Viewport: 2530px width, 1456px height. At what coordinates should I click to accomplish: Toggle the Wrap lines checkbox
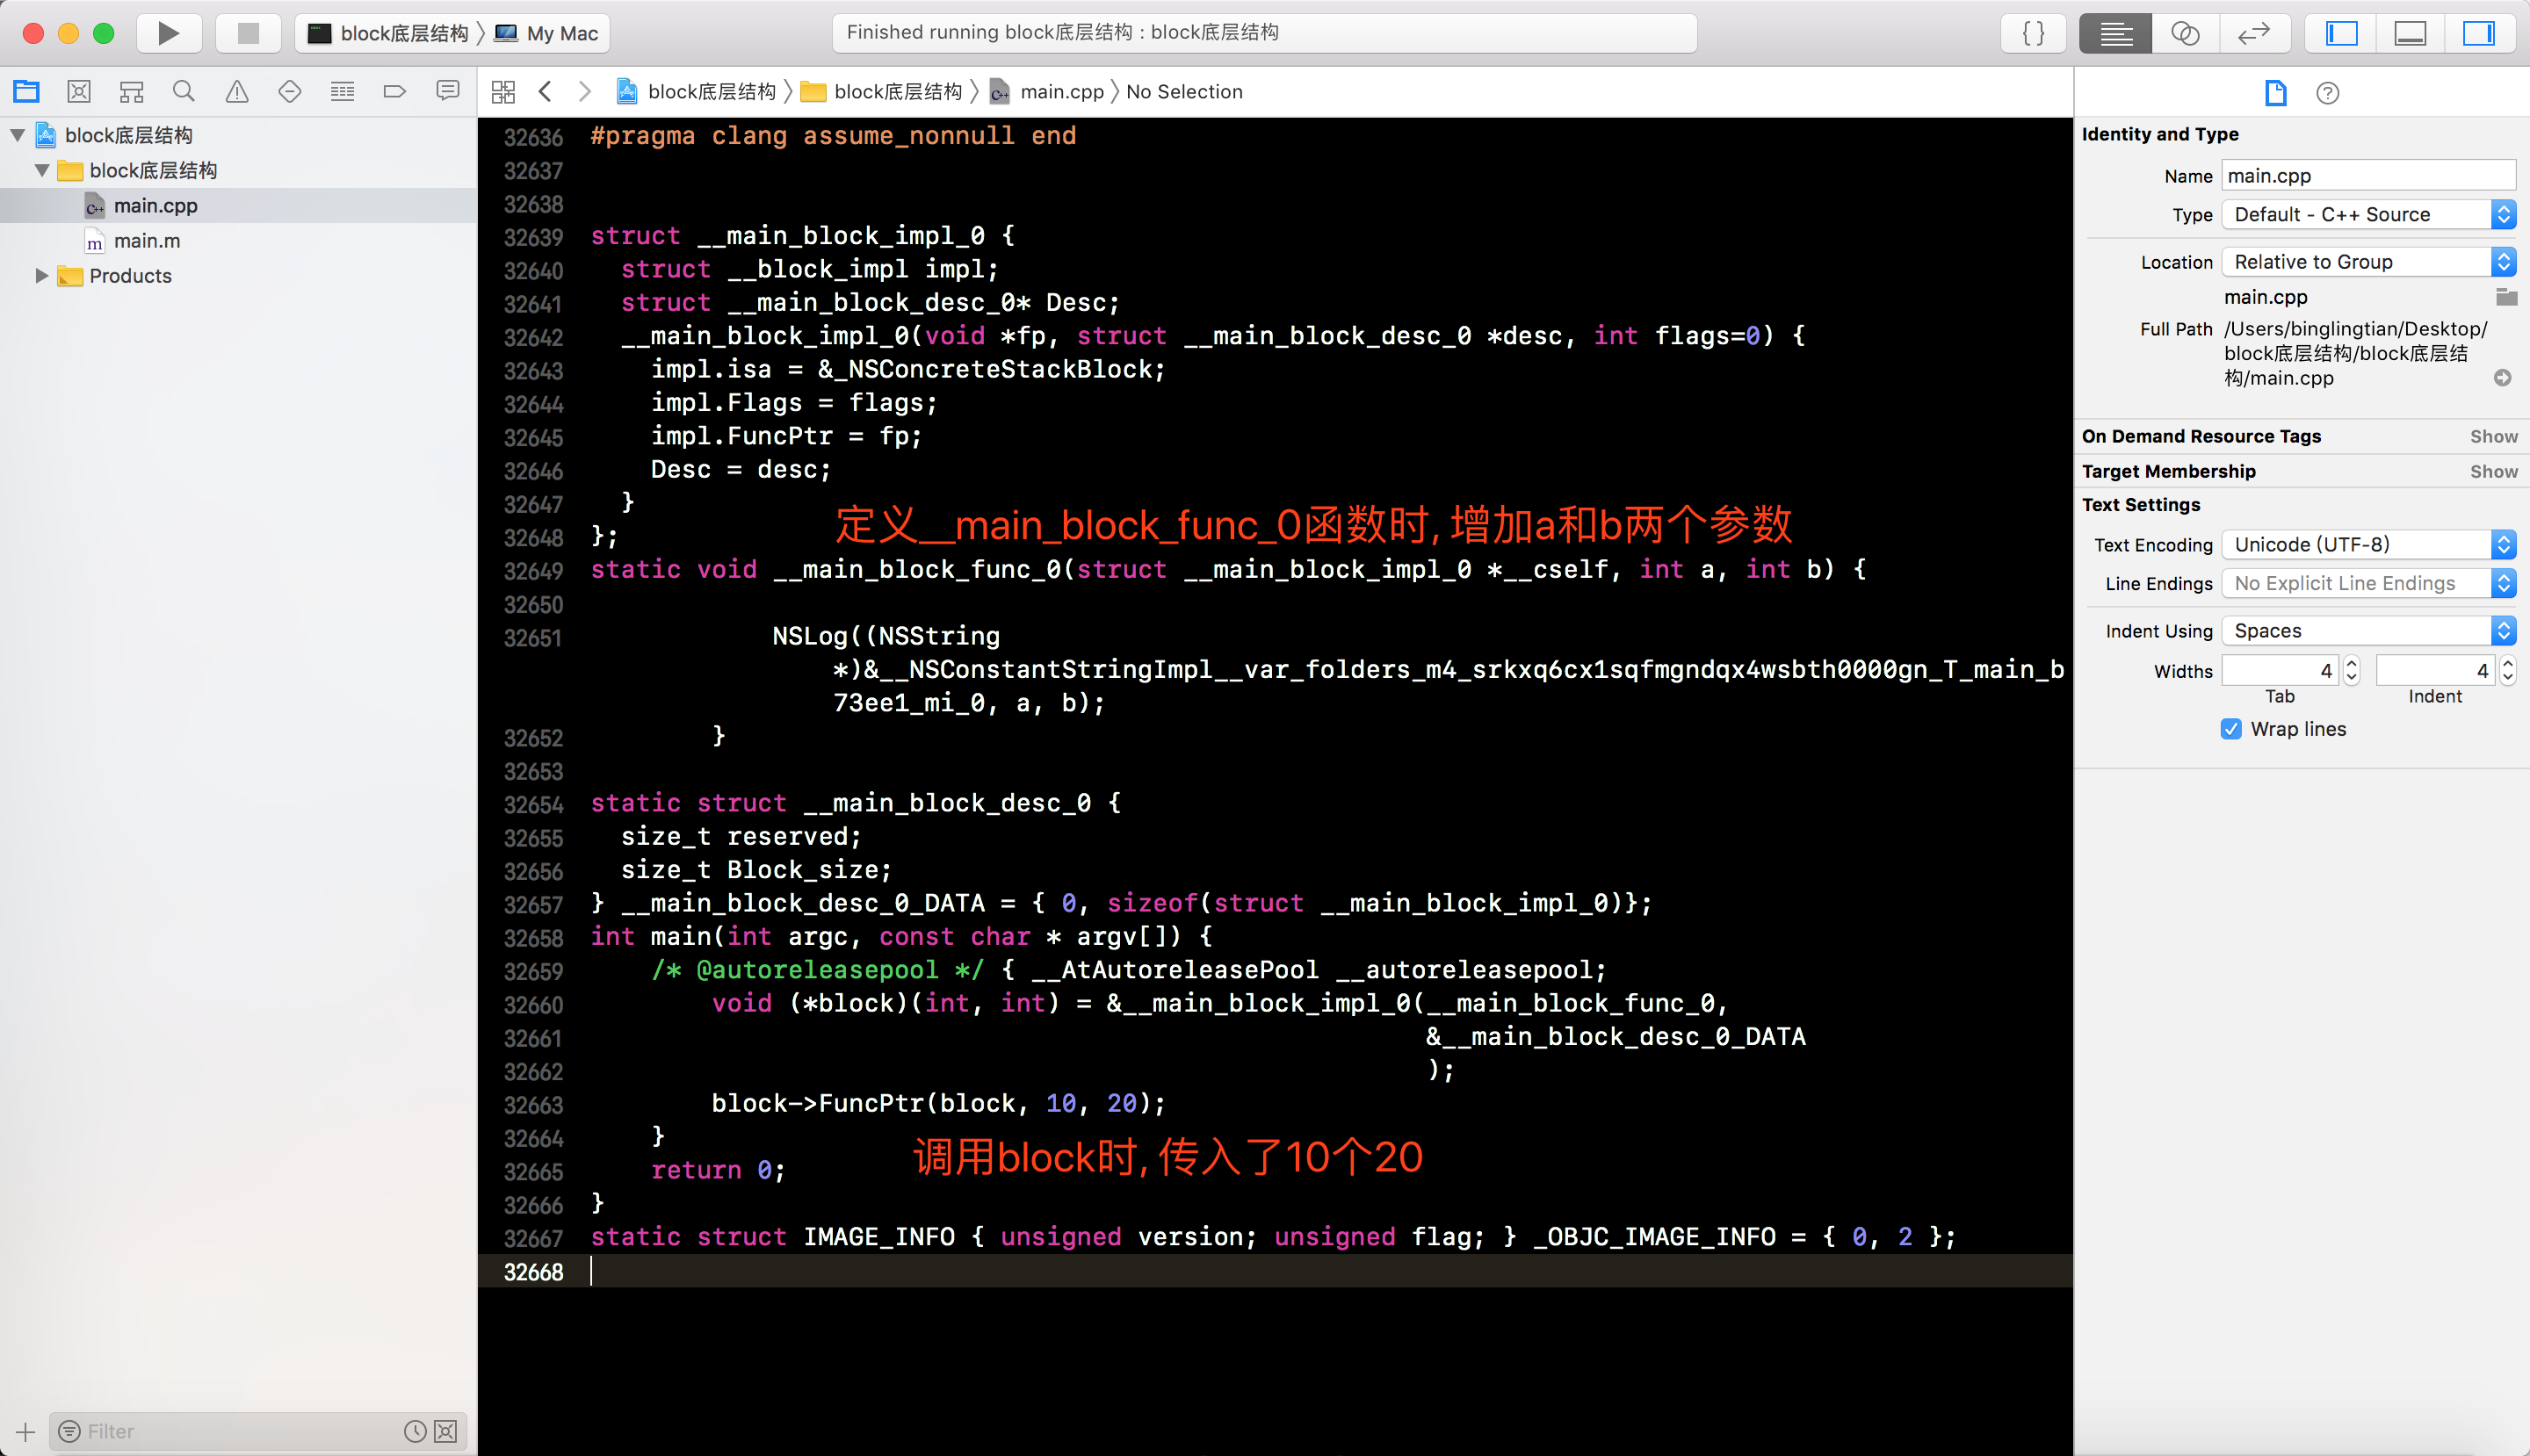2231,729
